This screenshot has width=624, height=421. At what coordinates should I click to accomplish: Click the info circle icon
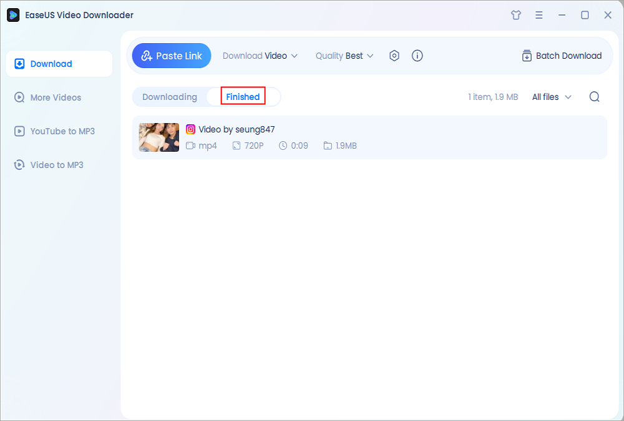coord(417,56)
